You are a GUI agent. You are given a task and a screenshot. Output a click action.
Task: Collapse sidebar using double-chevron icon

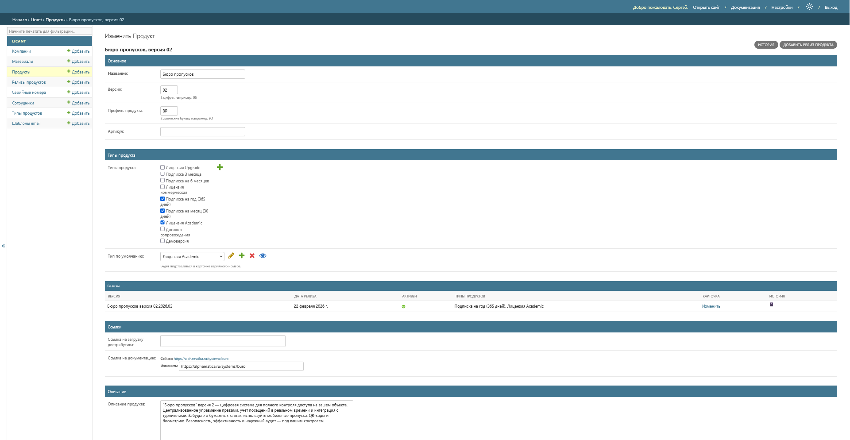(x=3, y=246)
